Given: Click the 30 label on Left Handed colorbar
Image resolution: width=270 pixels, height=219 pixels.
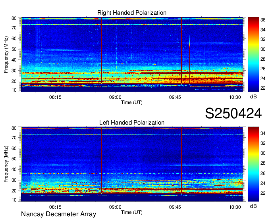Looking at the screenshot, I should pos(263,153).
